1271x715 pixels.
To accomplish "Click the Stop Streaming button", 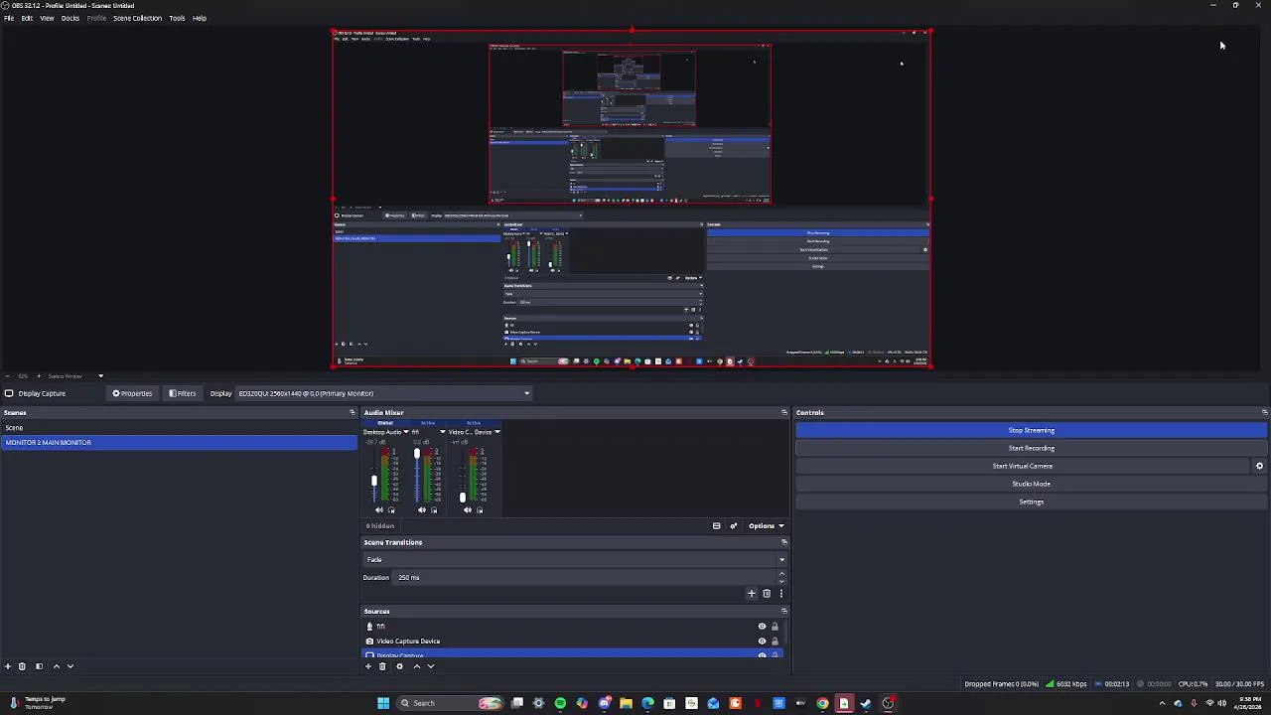I will [x=1031, y=430].
